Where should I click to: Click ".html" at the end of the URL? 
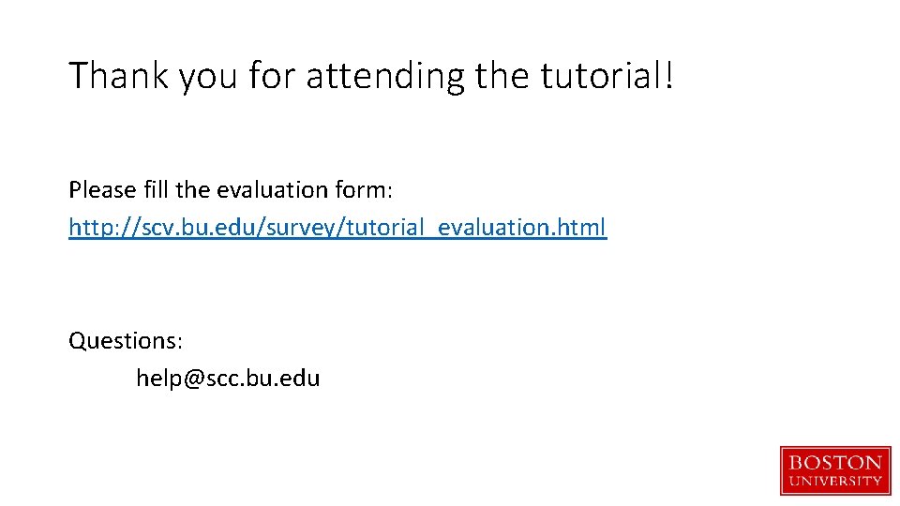(x=582, y=227)
